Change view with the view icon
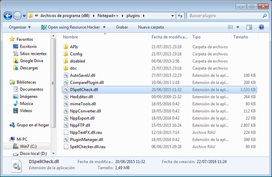 230,27
